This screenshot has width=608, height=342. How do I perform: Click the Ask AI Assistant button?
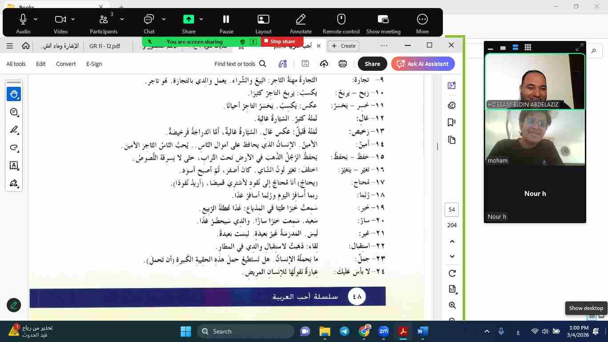(422, 64)
